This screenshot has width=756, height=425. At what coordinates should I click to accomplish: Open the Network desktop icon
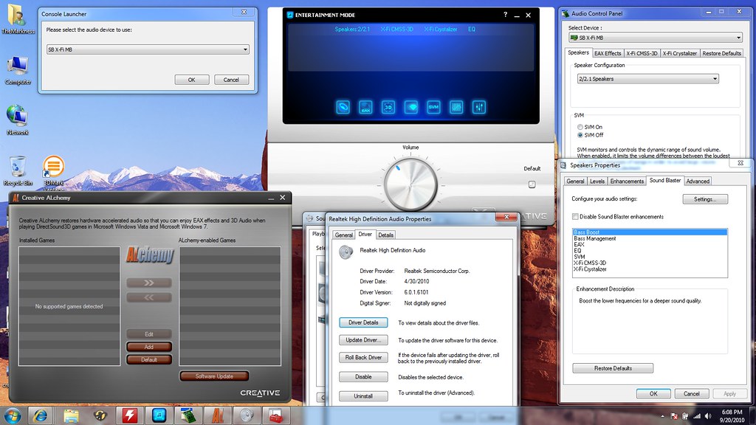(x=18, y=120)
